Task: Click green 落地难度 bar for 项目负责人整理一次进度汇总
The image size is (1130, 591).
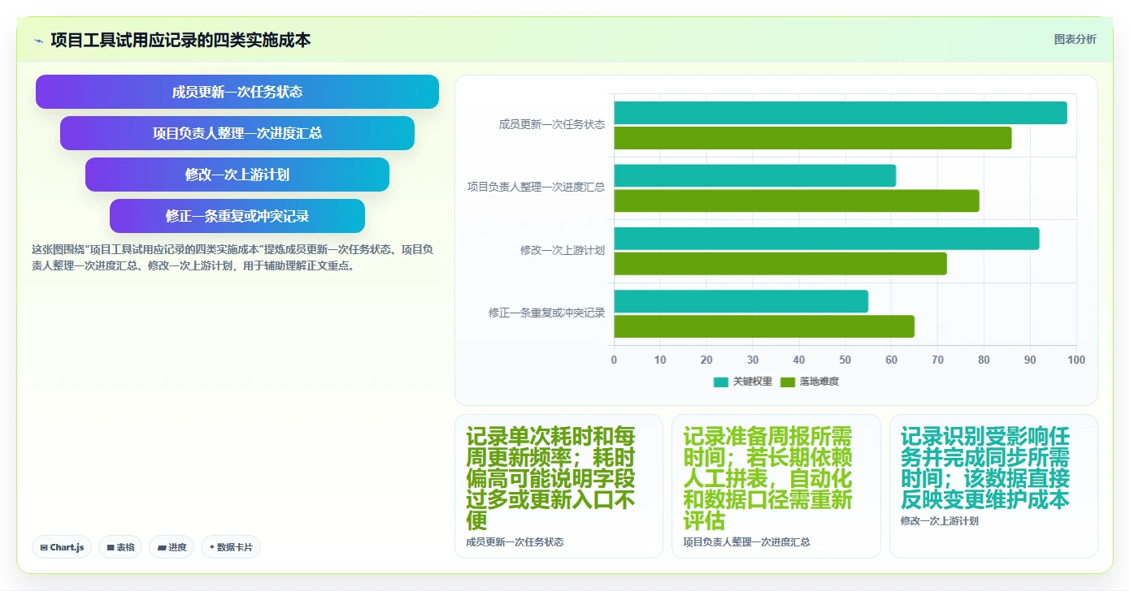Action: tap(797, 201)
